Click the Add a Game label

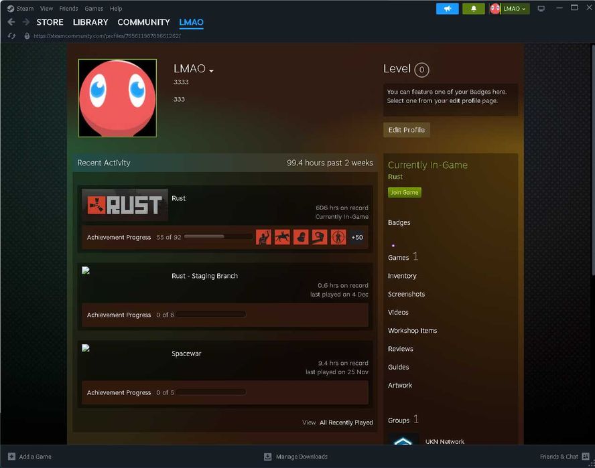click(36, 457)
